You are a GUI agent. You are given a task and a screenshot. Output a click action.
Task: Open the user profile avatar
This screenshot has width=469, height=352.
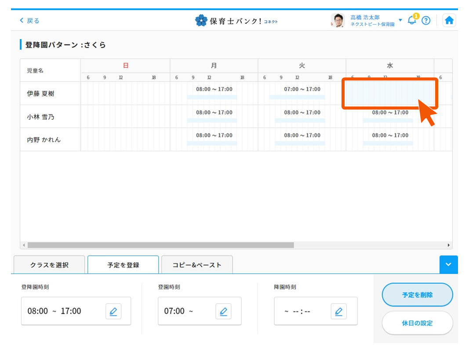tap(338, 20)
